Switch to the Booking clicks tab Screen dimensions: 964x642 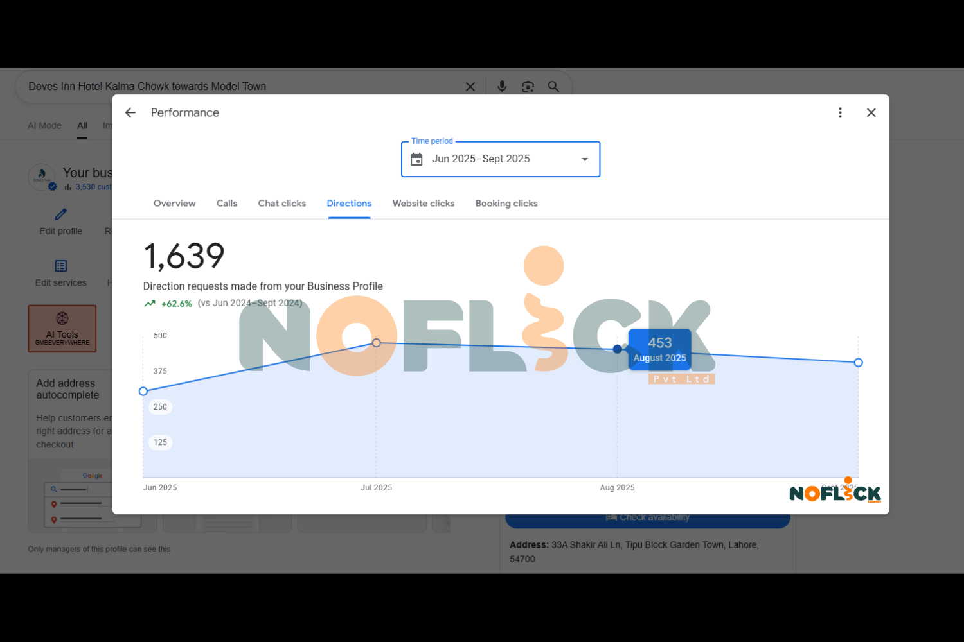[506, 204]
